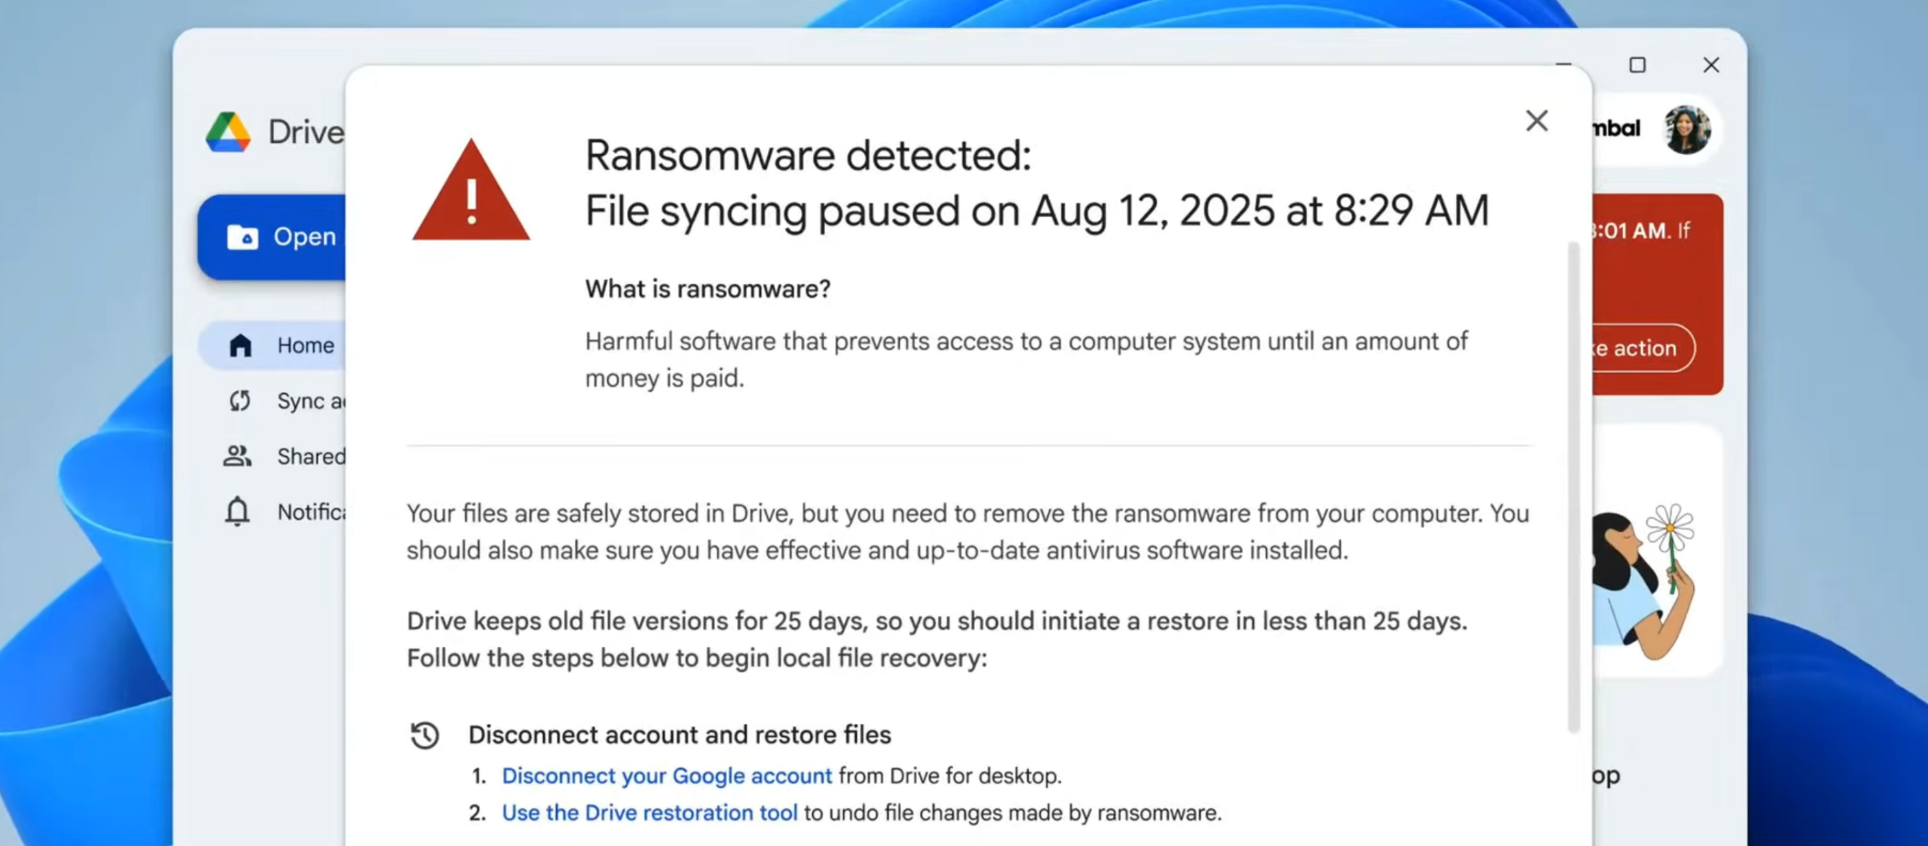
Task: Click the restore history clock icon
Action: (x=425, y=735)
